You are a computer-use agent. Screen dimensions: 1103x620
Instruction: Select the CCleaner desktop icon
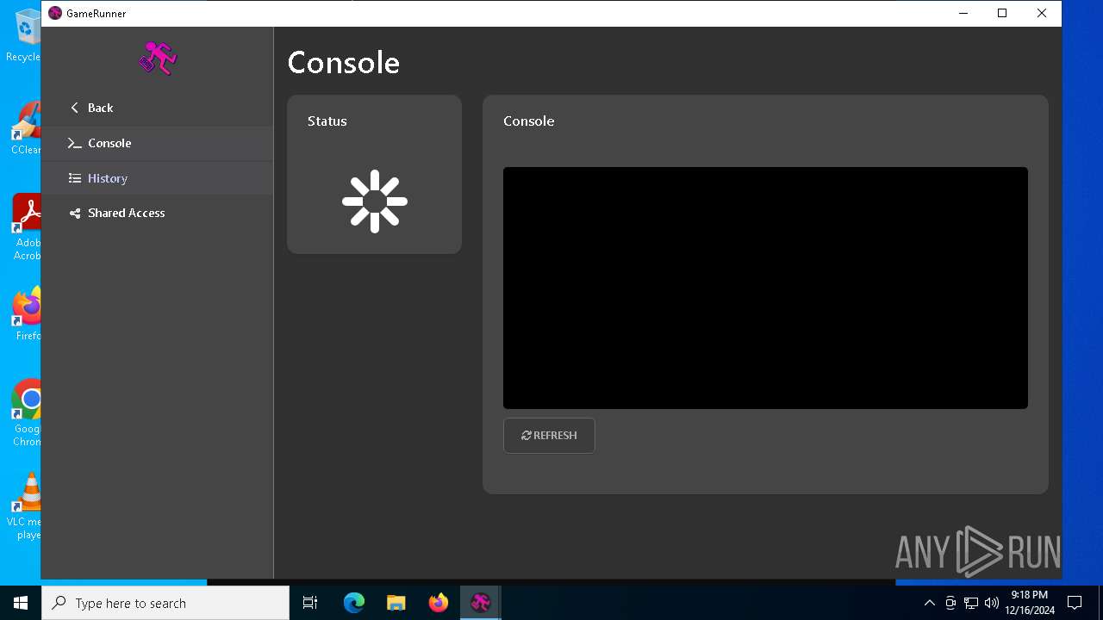tap(26, 128)
